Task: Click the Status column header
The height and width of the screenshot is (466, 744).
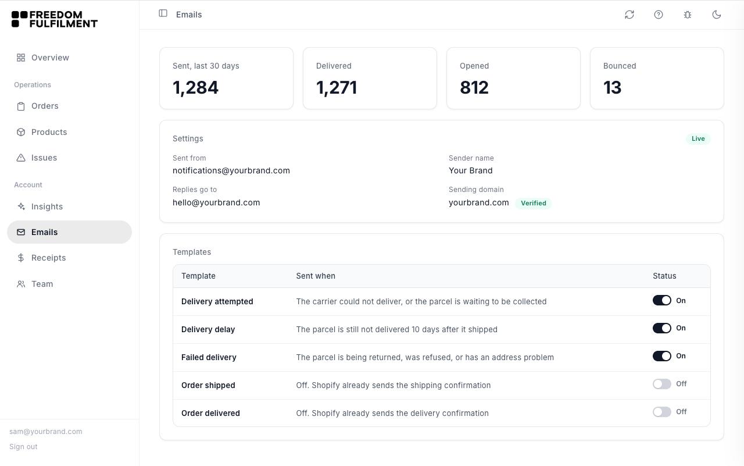Action: point(664,276)
